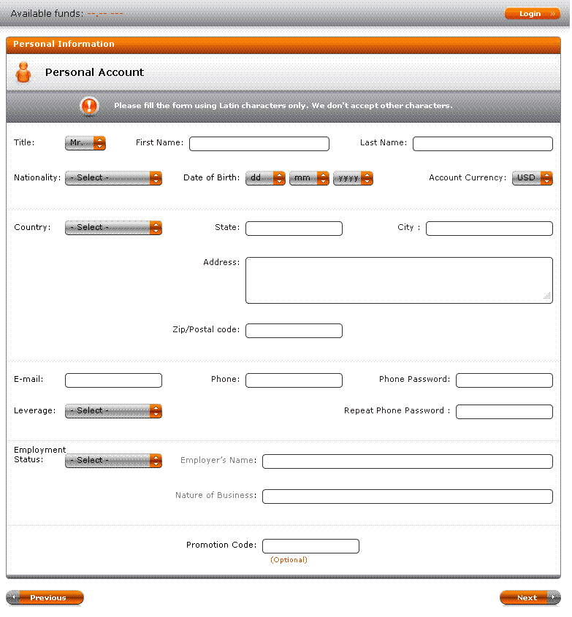
Task: Click the Zip/Postal code field
Action: [294, 331]
